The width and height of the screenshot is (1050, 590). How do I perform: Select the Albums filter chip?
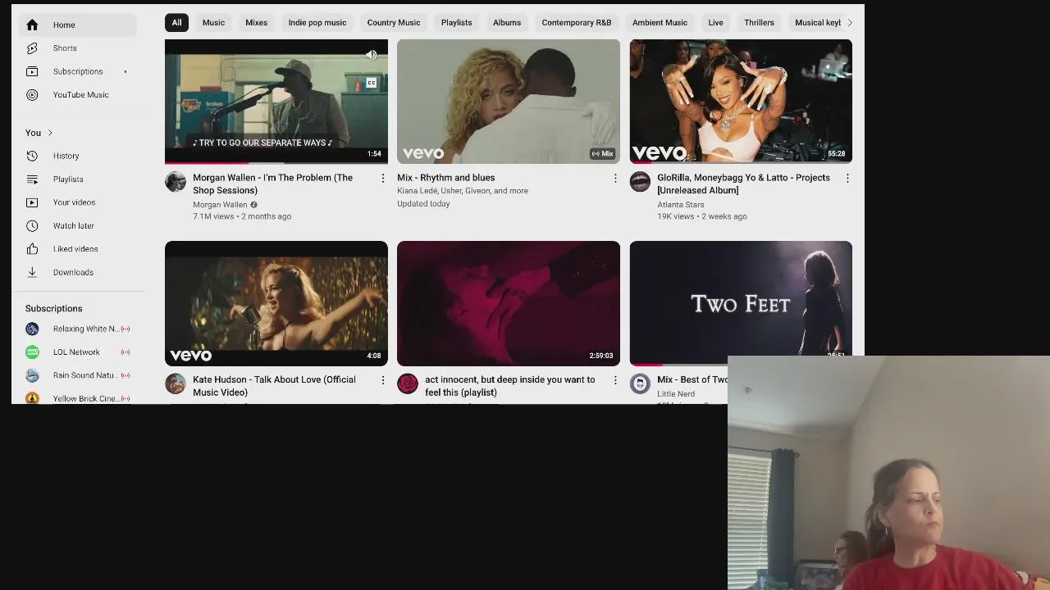pos(507,23)
